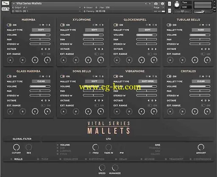
Task: Open the snapshot camera icon
Action: (156, 3)
